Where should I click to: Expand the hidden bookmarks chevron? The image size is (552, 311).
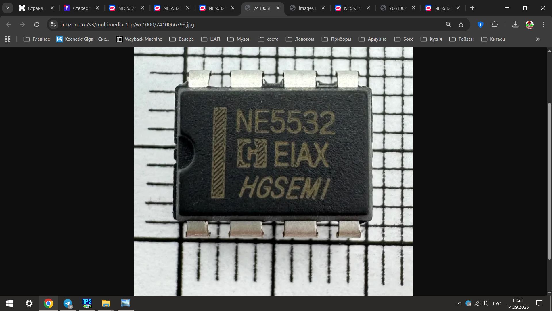[538, 39]
